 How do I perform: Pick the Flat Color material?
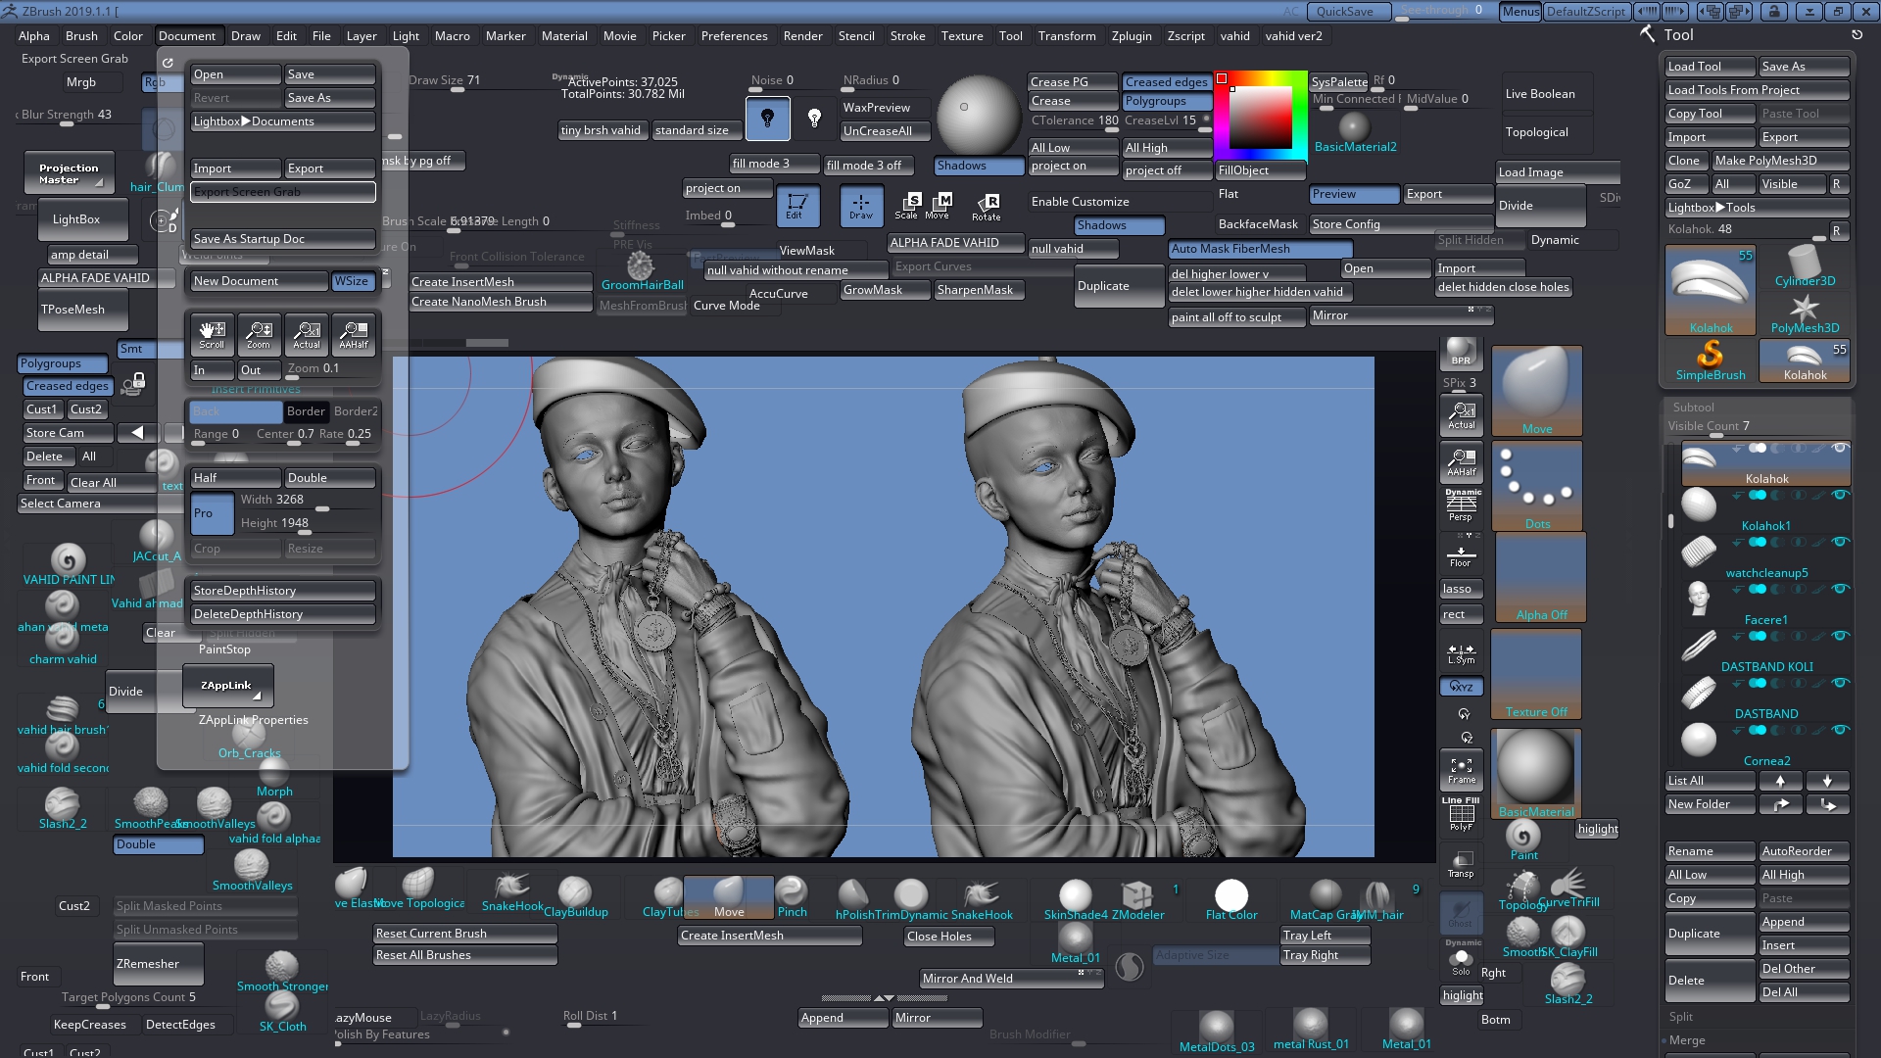1231,897
